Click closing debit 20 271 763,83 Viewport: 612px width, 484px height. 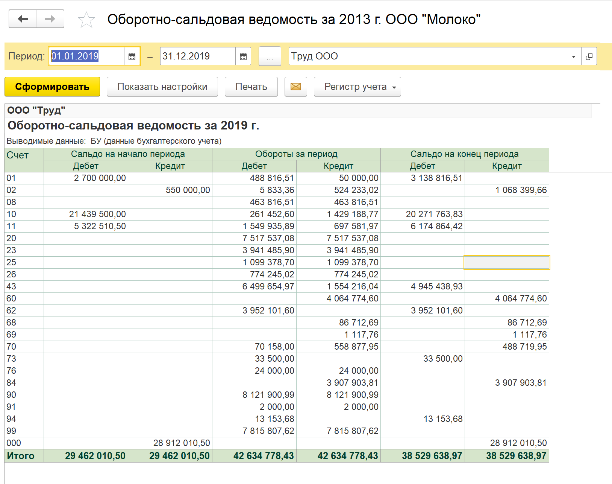click(434, 214)
